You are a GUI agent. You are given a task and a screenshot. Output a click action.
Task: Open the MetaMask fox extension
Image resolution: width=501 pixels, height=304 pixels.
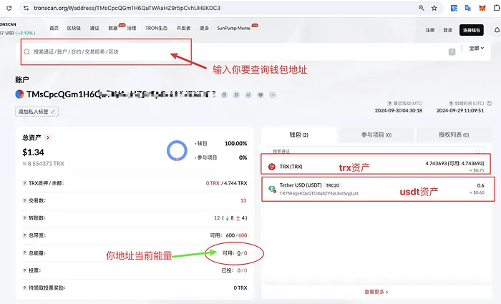click(x=482, y=8)
